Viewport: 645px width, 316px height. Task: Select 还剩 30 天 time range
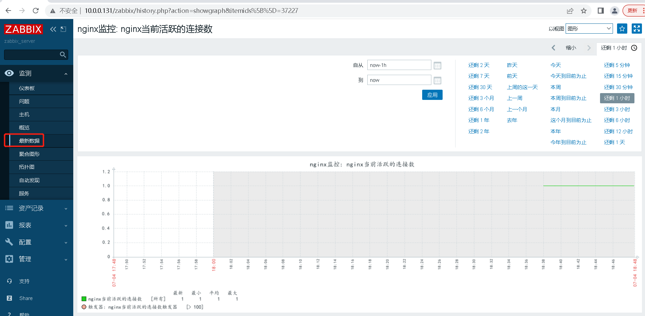pyautogui.click(x=480, y=87)
